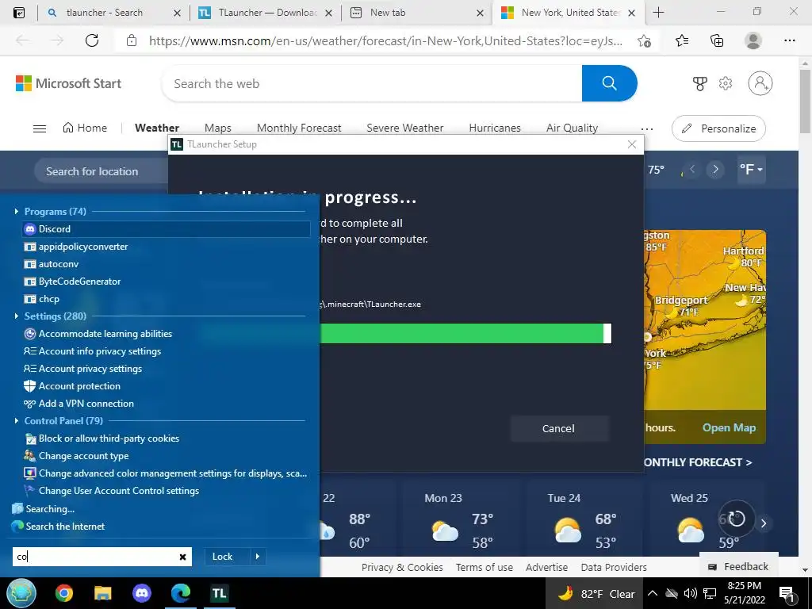
Task: Refresh the MSN weather page
Action: point(92,40)
